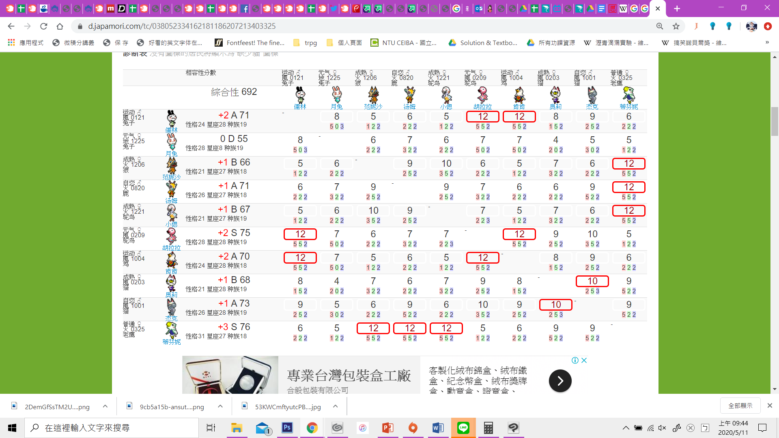Open Photoshop from taskbar
The image size is (779, 438).
tap(287, 428)
